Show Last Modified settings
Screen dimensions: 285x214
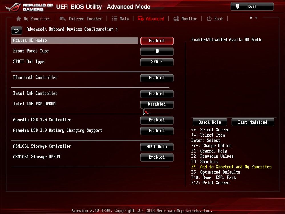[x=253, y=122]
